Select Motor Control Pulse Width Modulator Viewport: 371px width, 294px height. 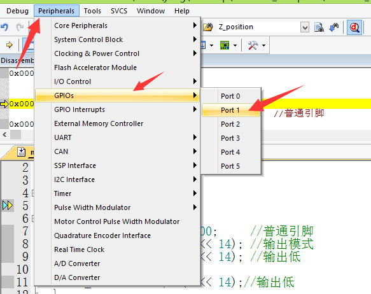tap(117, 221)
